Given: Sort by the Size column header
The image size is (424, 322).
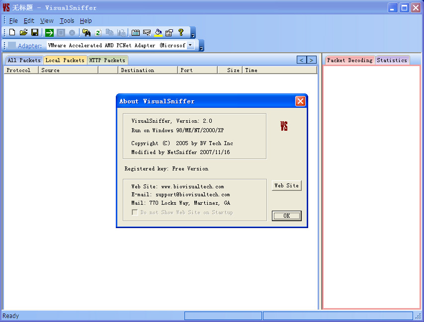Looking at the screenshot, I should click(230, 70).
